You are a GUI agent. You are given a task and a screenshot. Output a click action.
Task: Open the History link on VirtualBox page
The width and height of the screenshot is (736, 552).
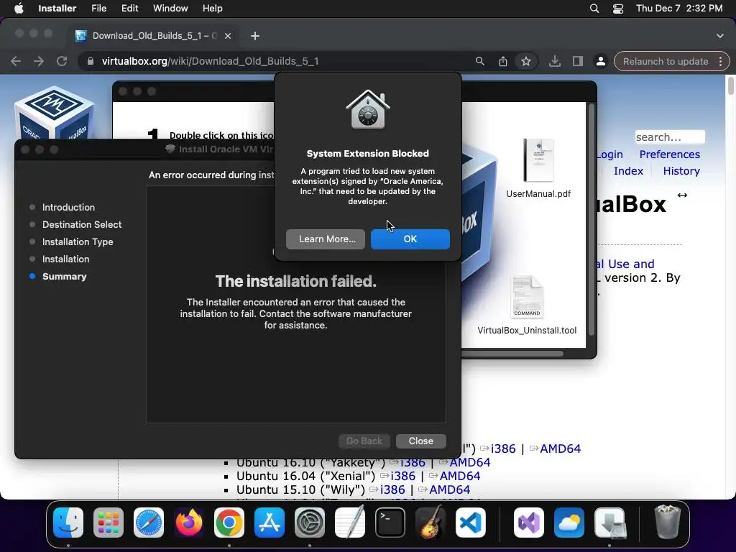tap(681, 171)
